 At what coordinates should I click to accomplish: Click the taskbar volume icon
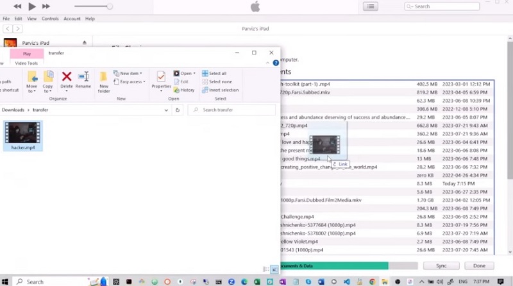tap(440, 282)
